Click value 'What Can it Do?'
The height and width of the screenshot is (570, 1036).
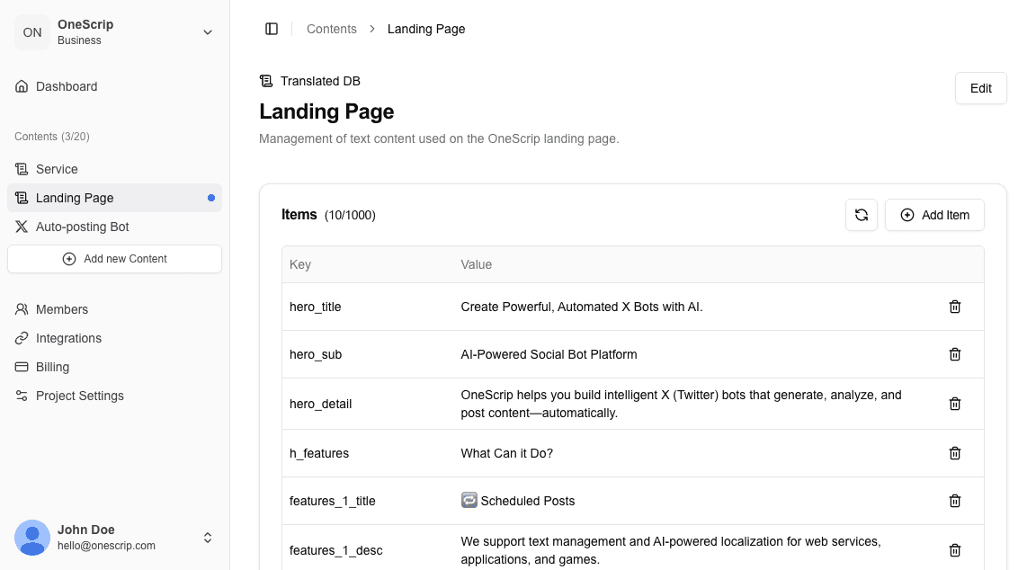[x=507, y=454]
